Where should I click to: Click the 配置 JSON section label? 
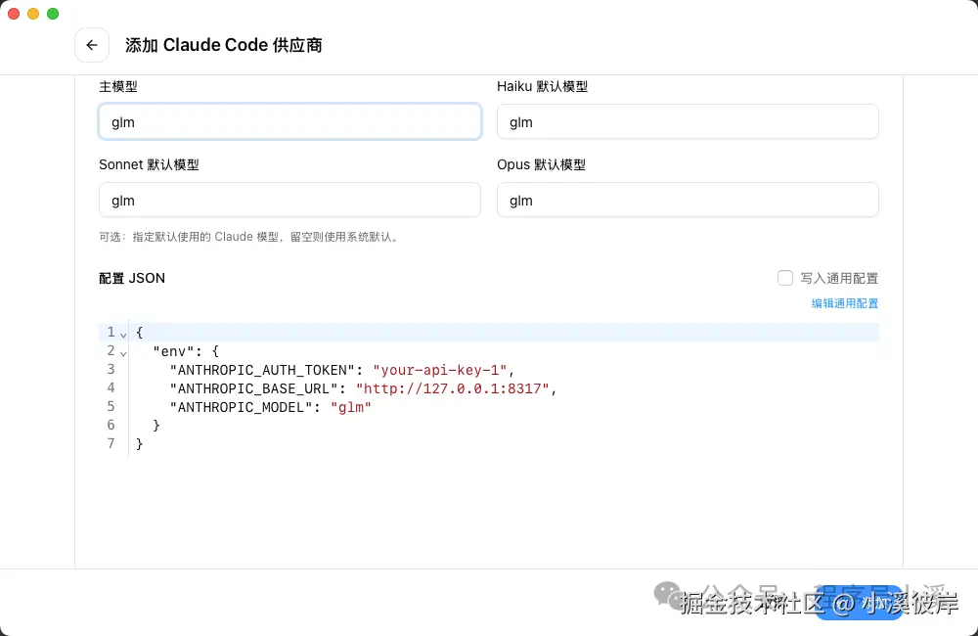[x=132, y=278]
